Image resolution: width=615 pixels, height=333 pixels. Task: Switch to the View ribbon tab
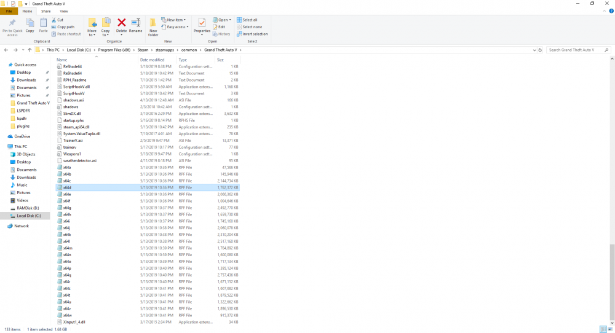coord(63,11)
